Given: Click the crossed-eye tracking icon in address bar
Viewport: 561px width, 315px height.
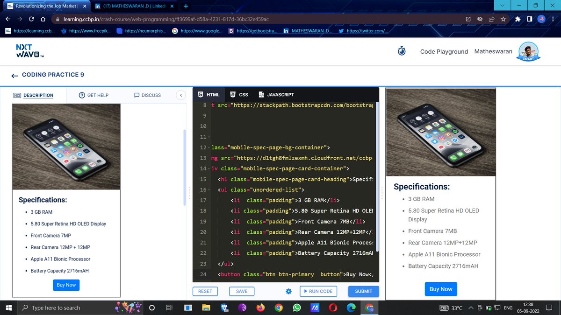Looking at the screenshot, I should click(480, 20).
